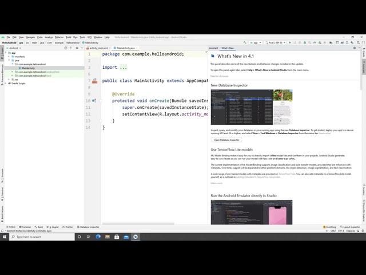
Task: Click Learn more under TensorFlow Lite section
Action: coord(216,183)
